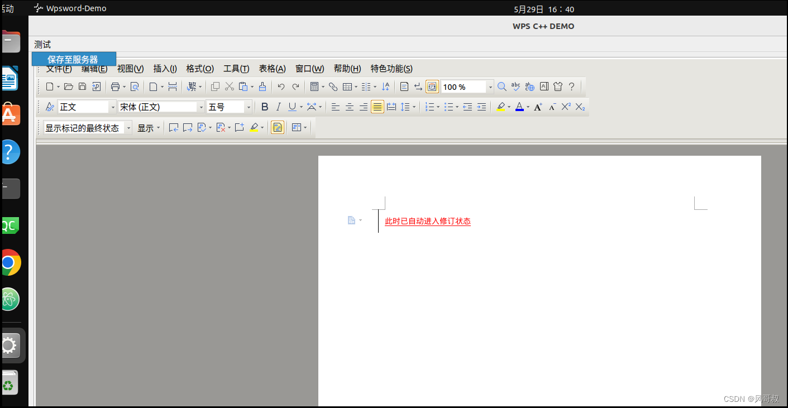Paste content with the clipboard icon

(x=243, y=87)
